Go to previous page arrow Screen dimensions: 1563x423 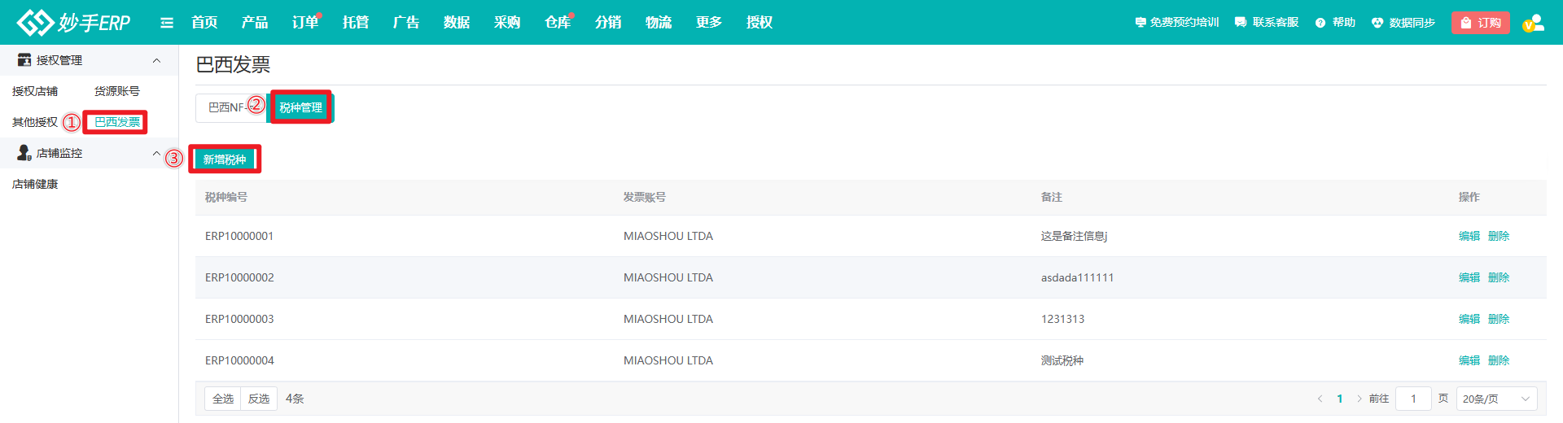pos(1320,399)
